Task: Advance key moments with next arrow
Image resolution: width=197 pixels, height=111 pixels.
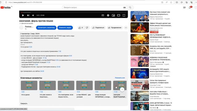Action: click(x=122, y=89)
